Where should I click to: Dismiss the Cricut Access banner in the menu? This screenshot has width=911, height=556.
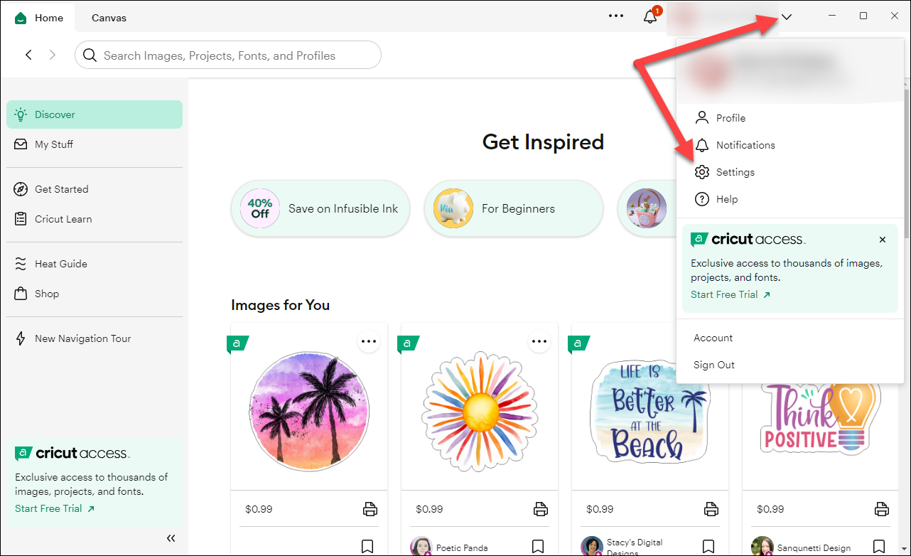click(882, 240)
